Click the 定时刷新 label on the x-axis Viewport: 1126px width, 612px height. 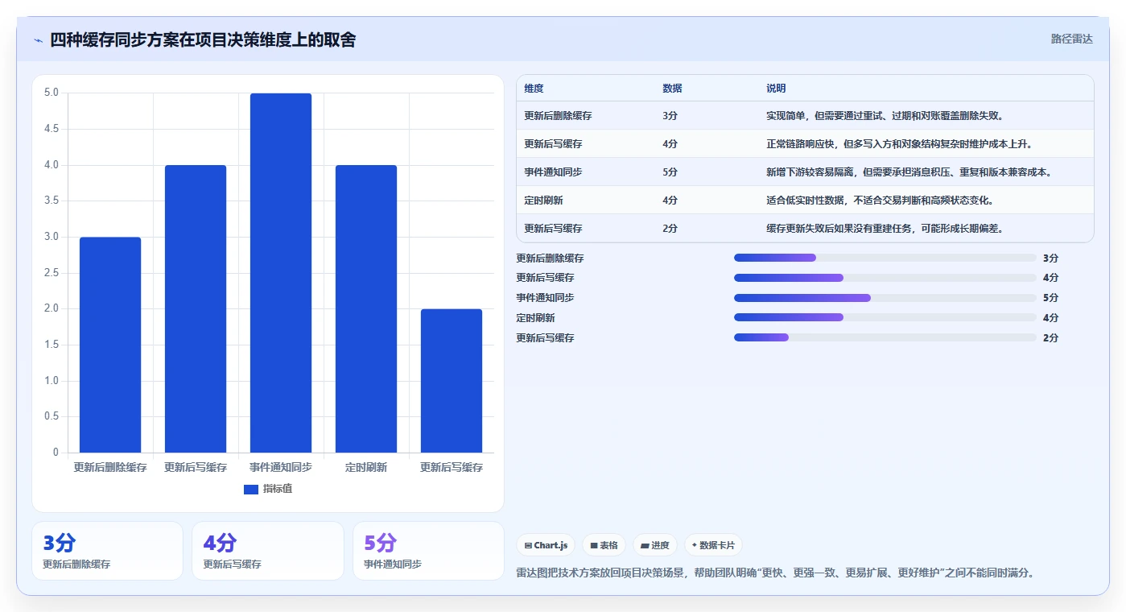pos(366,467)
